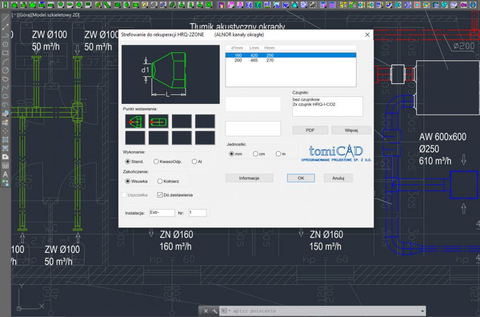Click the 'Nr' numbering icon in top toolbar
The height and width of the screenshot is (317, 480).
[285, 5]
